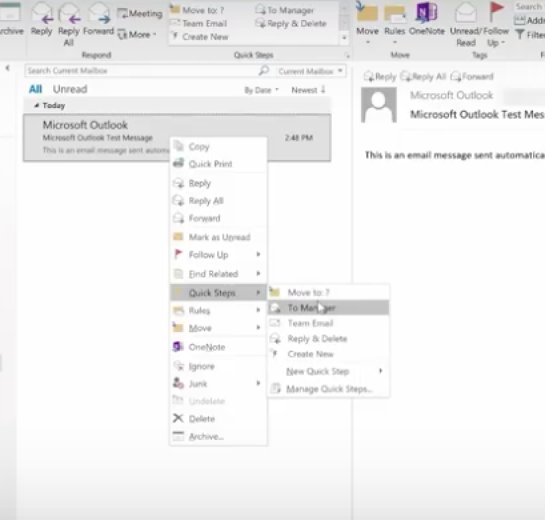This screenshot has height=520, width=545.
Task: Click the Meeting button in Respond group
Action: pos(141,13)
